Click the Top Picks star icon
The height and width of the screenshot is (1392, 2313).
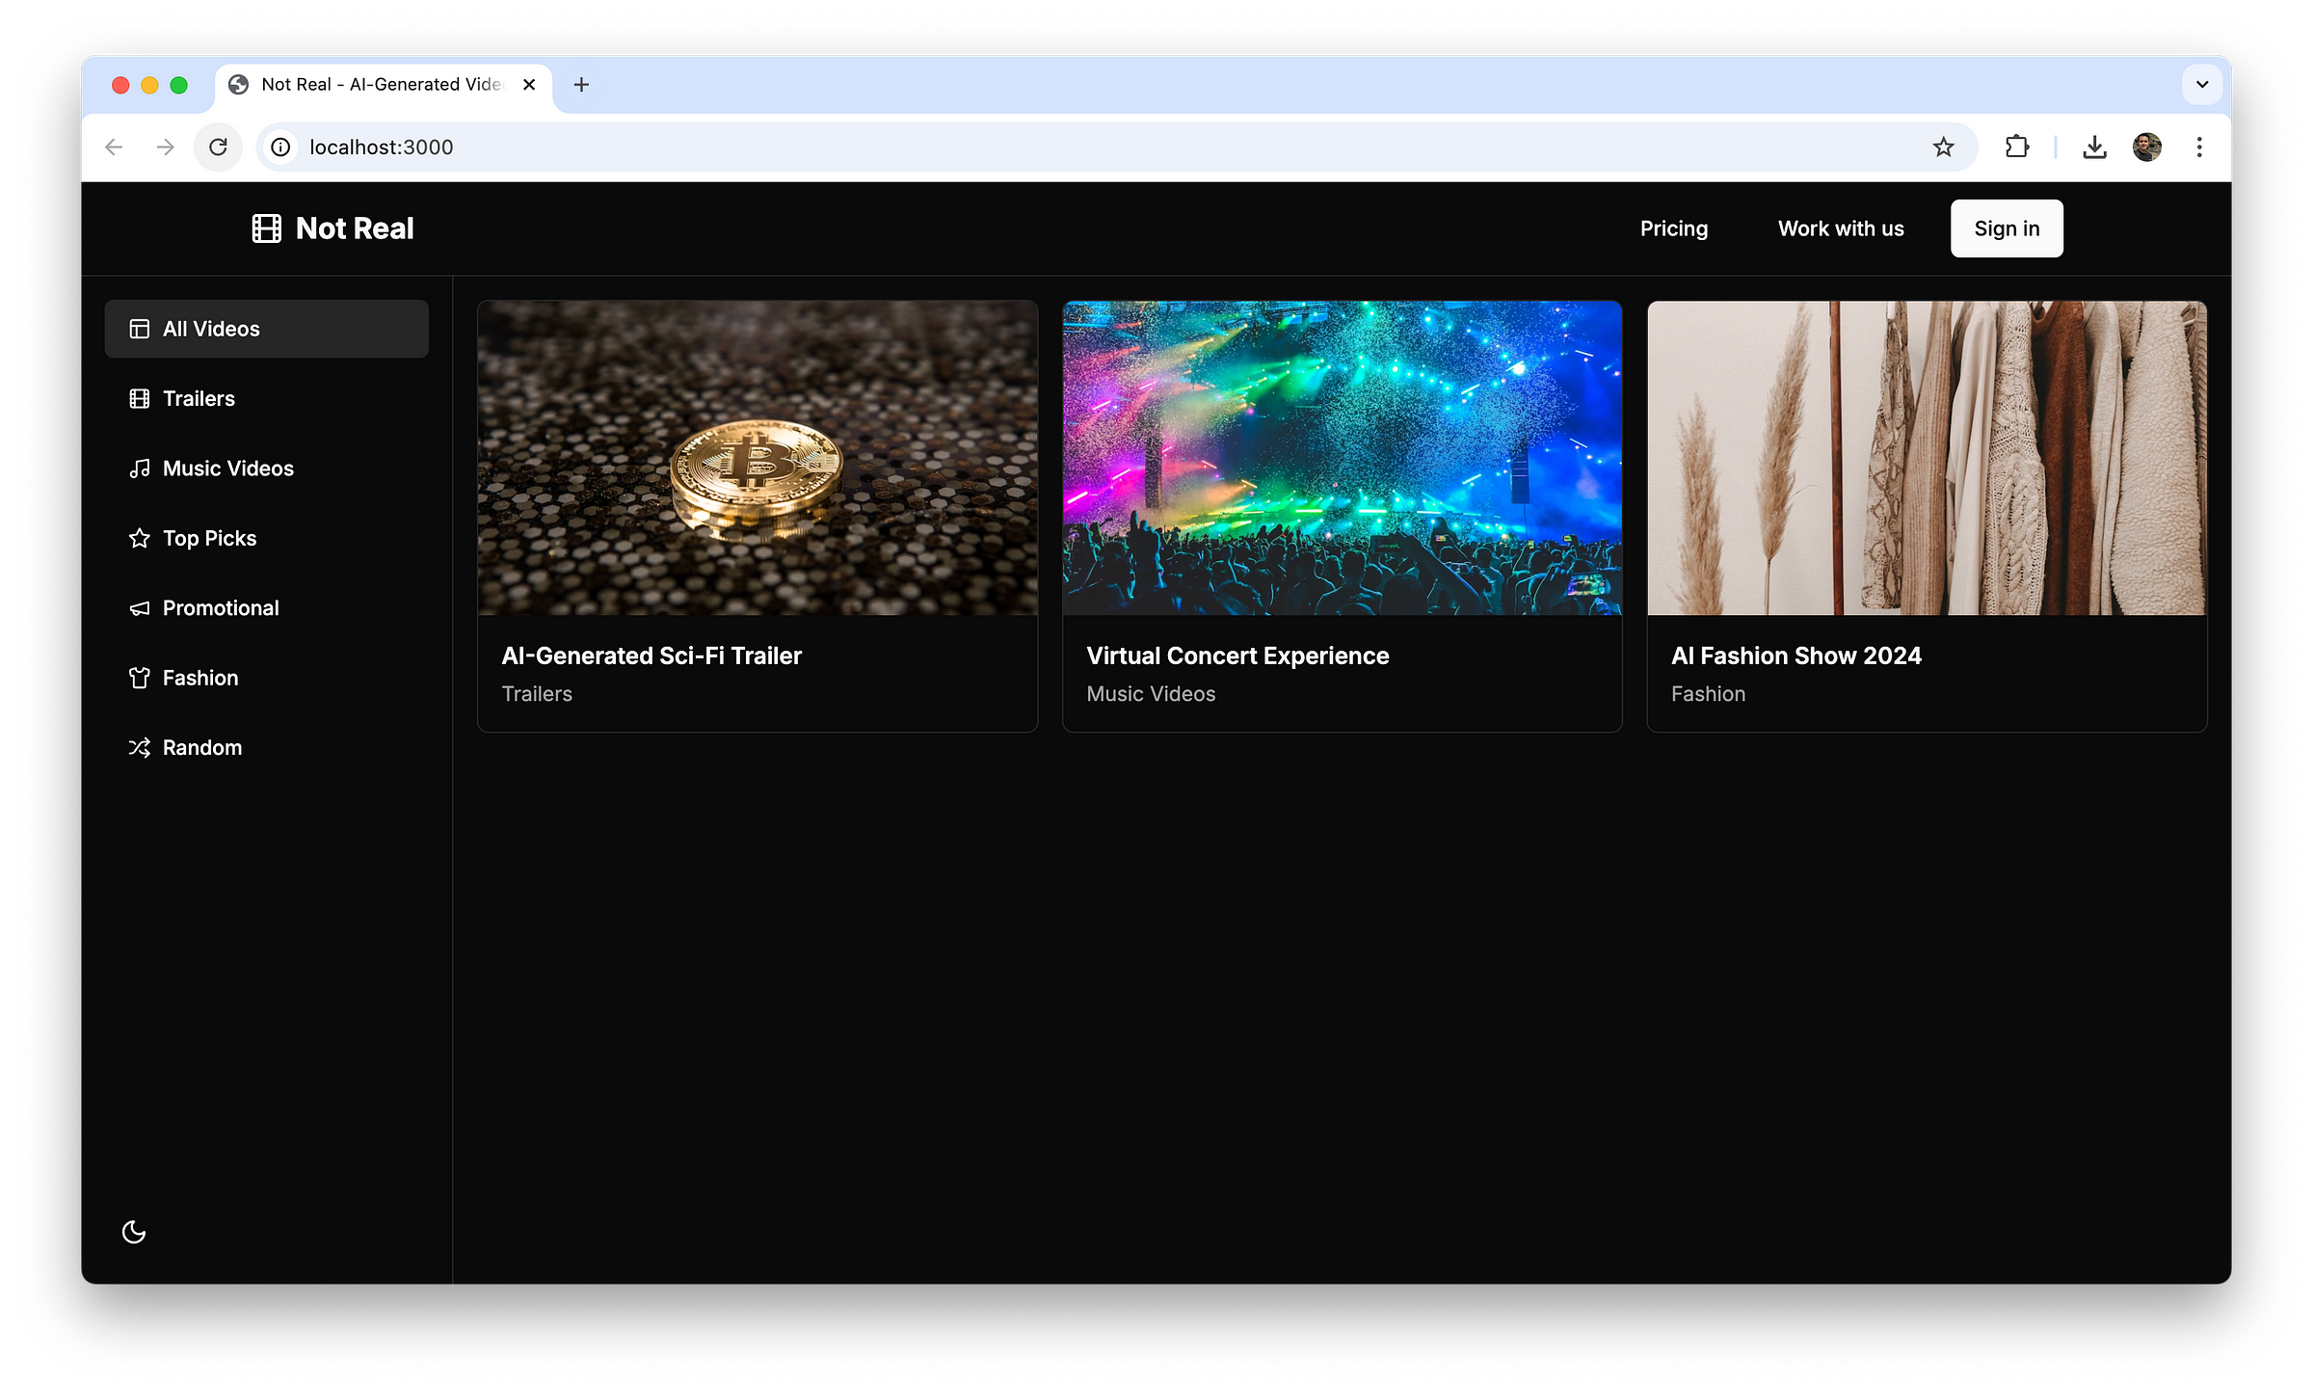click(x=140, y=538)
